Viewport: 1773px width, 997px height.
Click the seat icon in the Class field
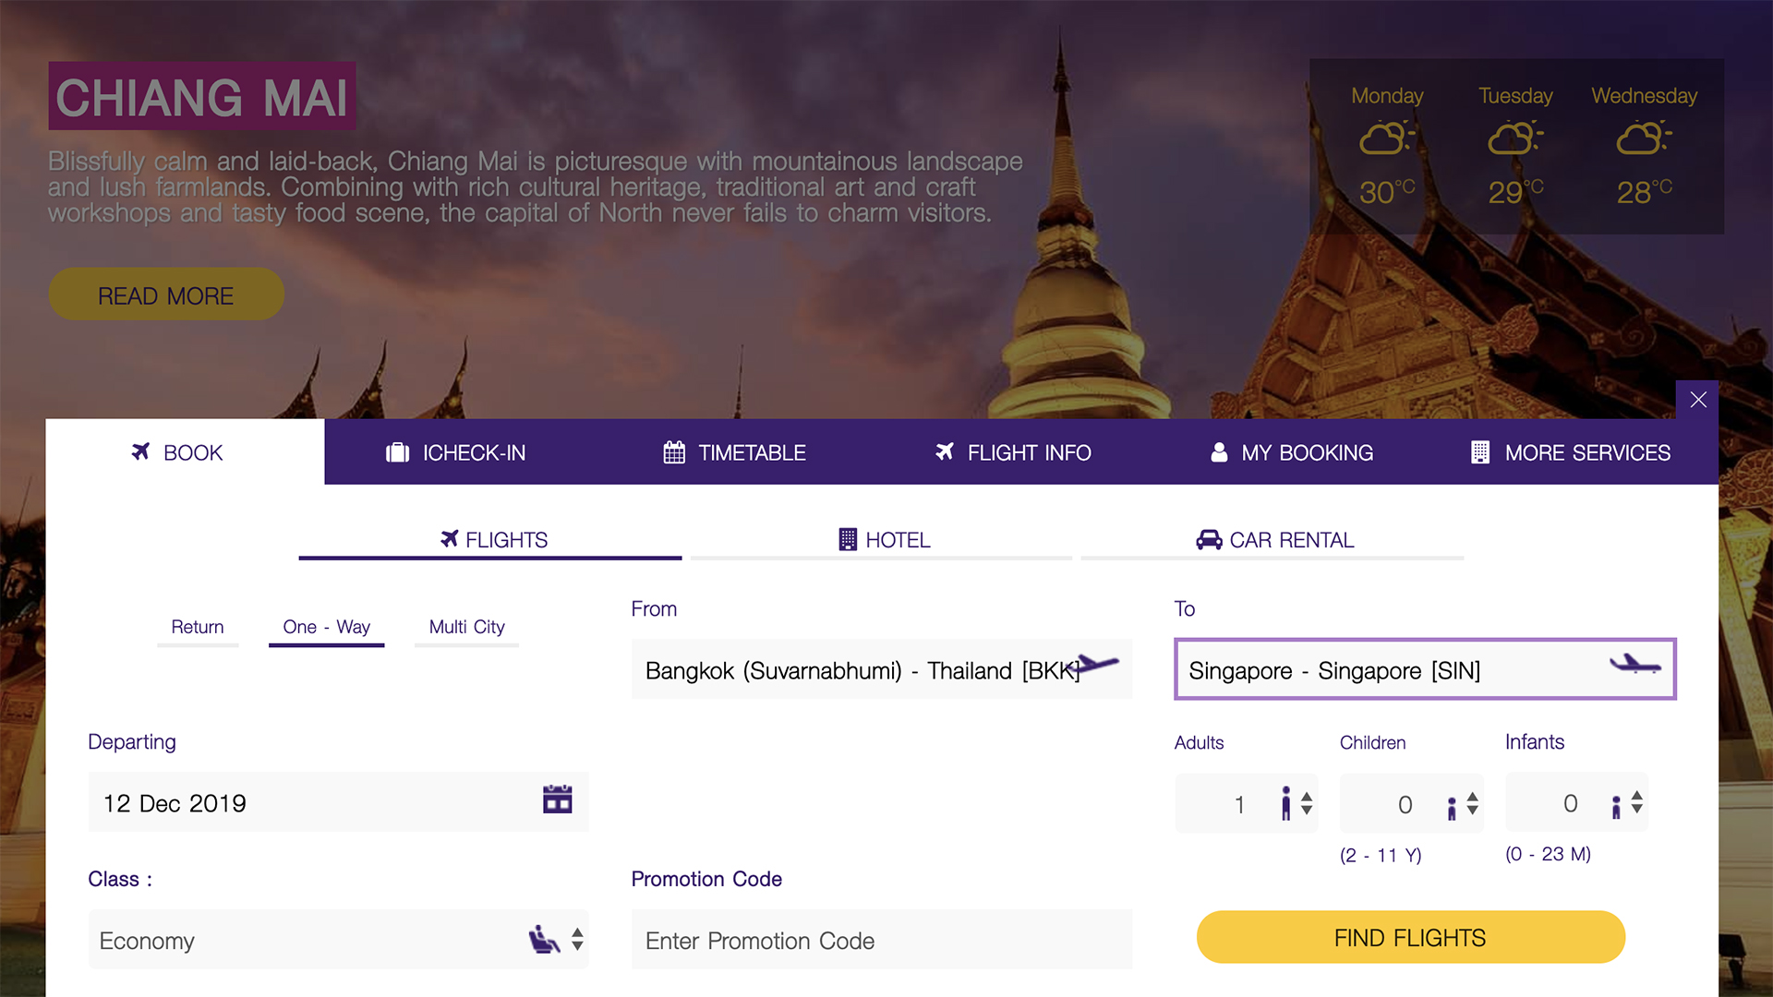[x=544, y=940]
